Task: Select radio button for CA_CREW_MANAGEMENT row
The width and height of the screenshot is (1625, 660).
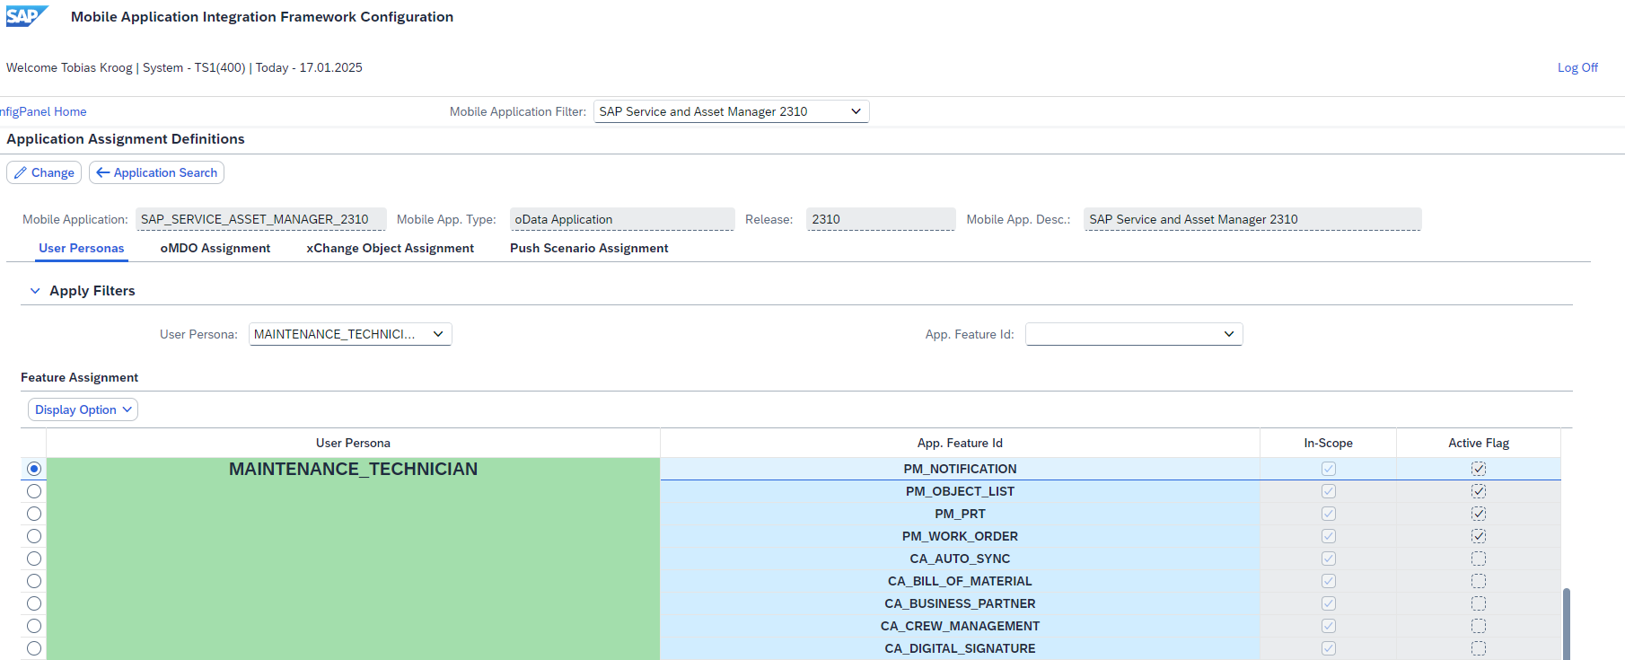Action: click(x=34, y=626)
